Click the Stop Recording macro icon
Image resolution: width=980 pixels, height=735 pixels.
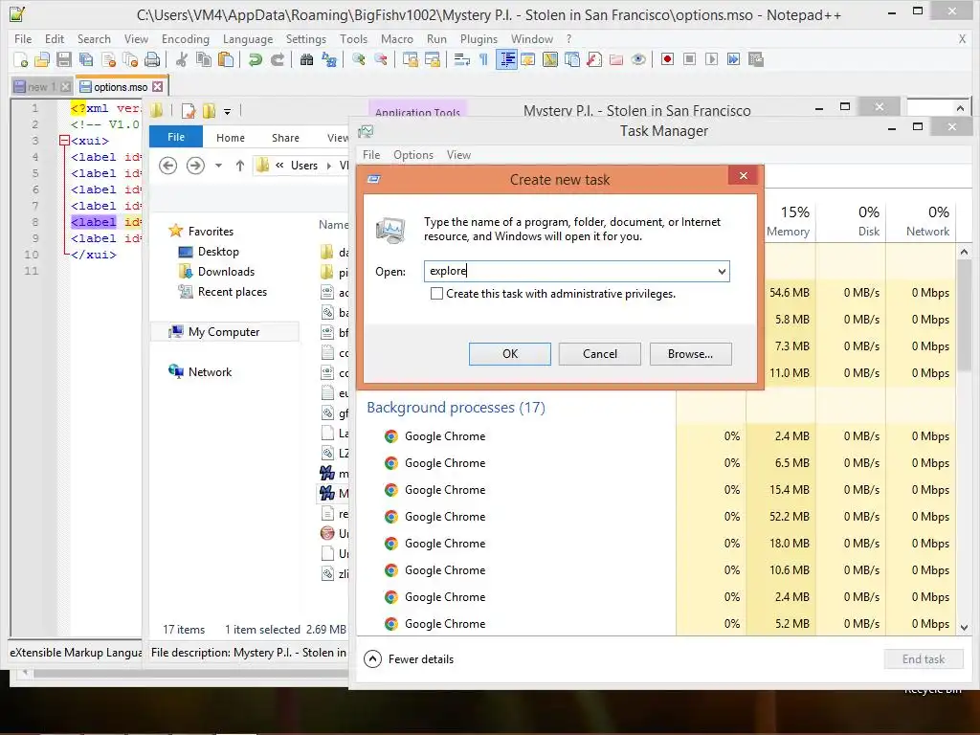(x=689, y=59)
